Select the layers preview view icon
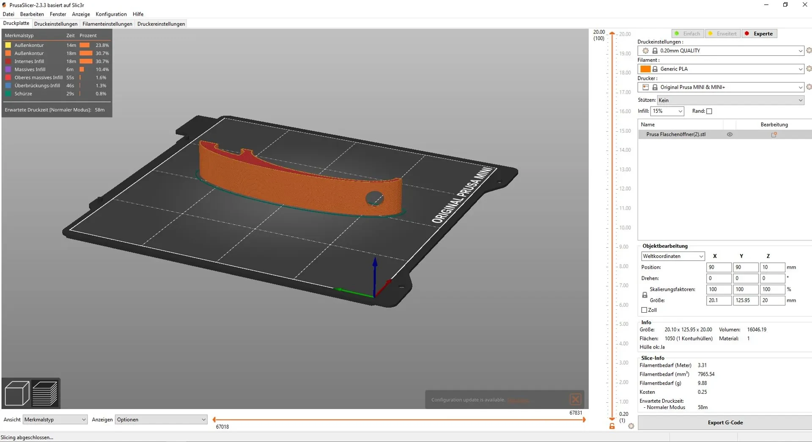The height and width of the screenshot is (442, 812). click(45, 393)
